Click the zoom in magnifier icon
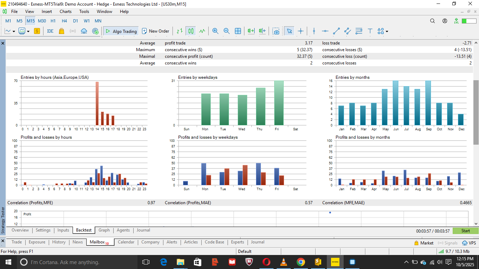 coord(215,31)
